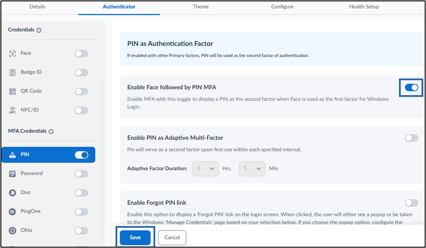Click the Cancel button
The image size is (426, 248).
(172, 238)
